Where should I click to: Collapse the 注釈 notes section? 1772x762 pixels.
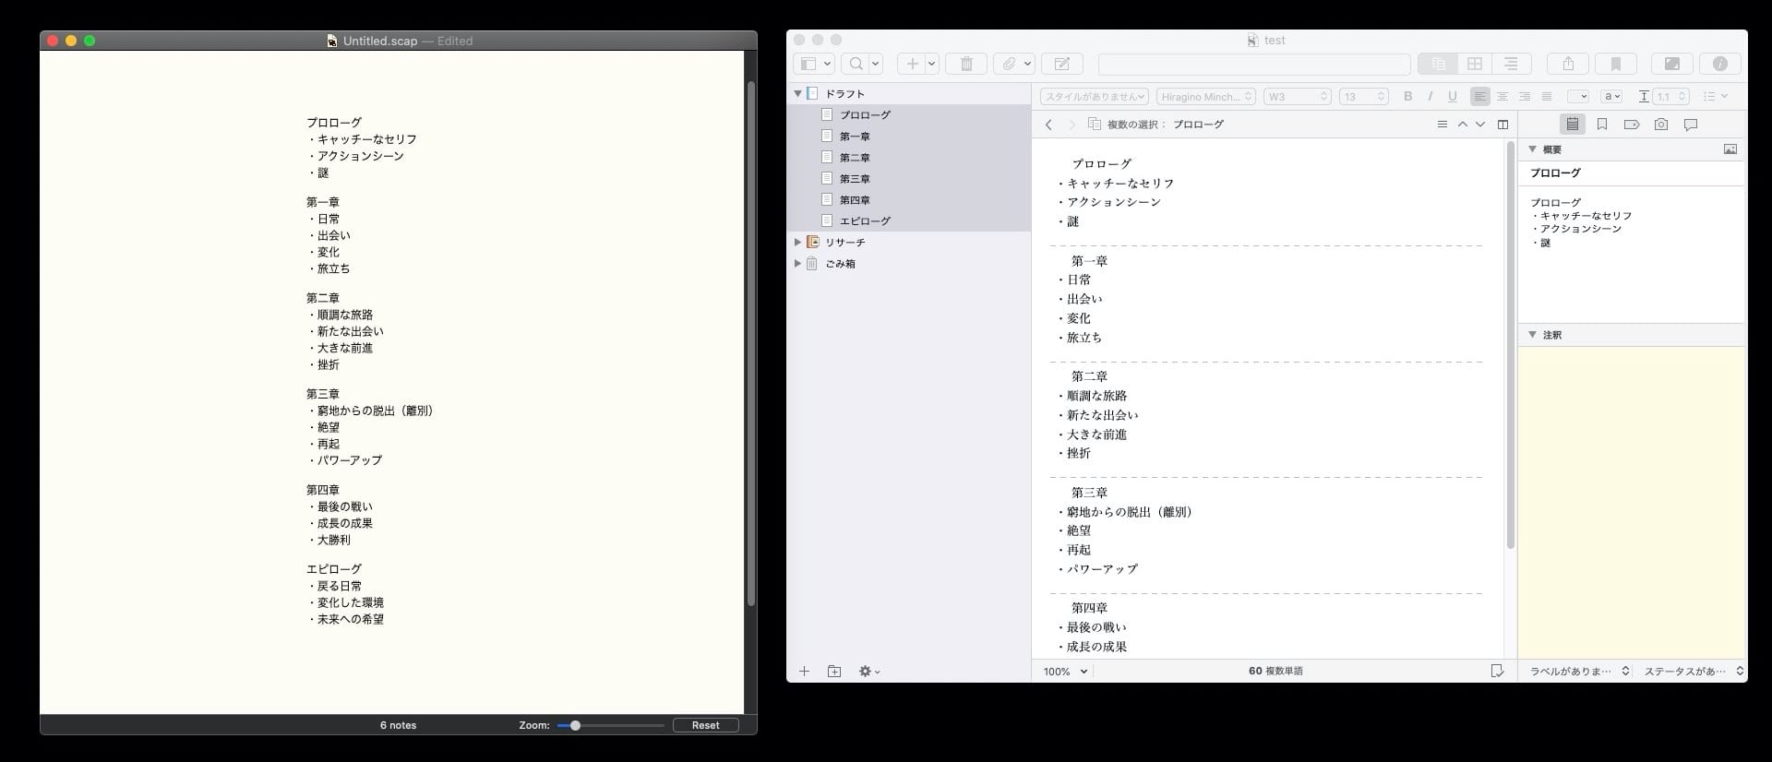click(1533, 335)
